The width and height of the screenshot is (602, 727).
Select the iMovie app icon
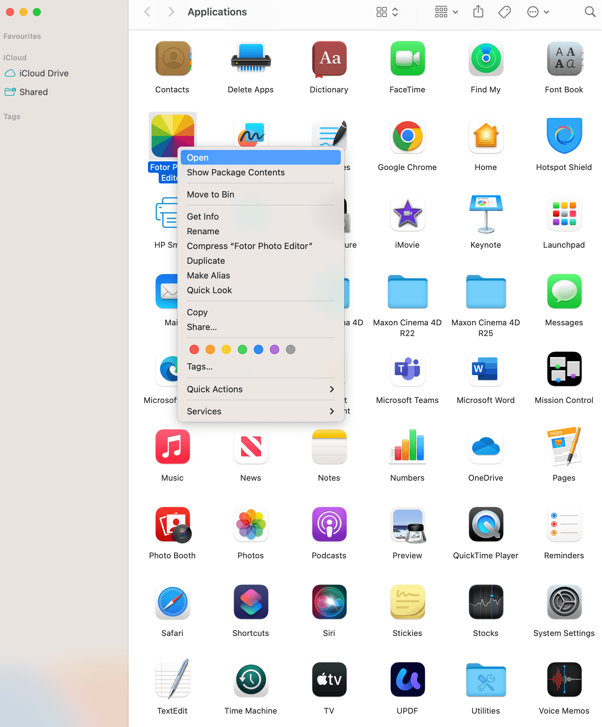point(407,214)
